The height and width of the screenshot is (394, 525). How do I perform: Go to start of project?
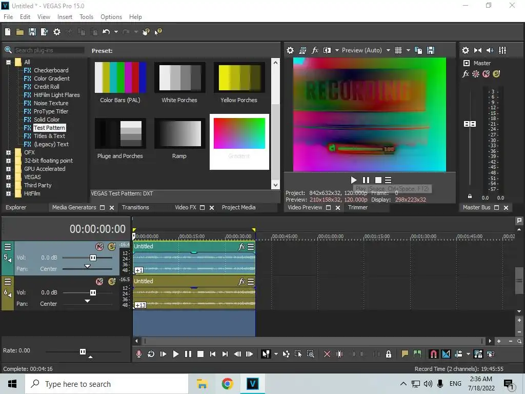213,354
